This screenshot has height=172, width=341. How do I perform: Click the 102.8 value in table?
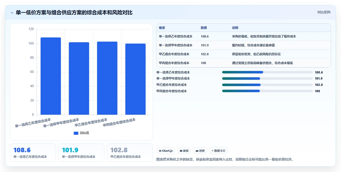pos(205,54)
